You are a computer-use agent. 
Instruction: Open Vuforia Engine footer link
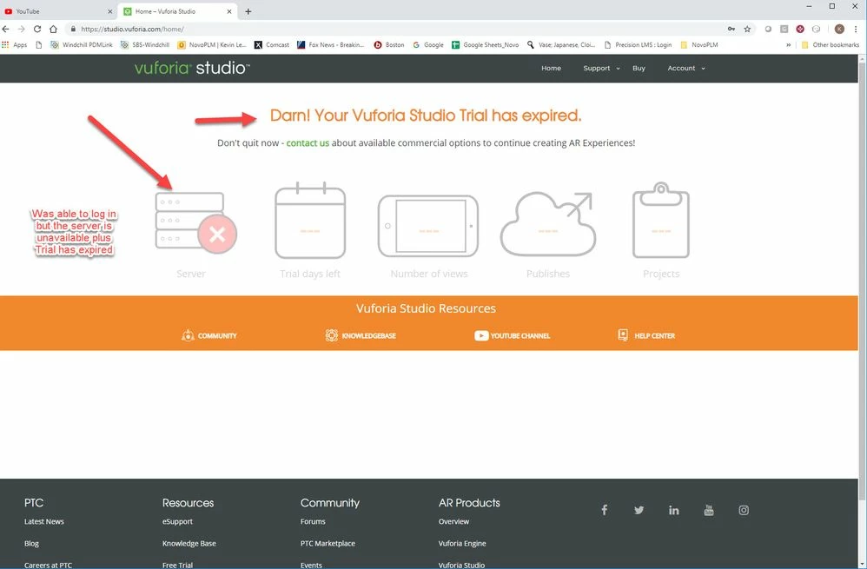coord(462,544)
